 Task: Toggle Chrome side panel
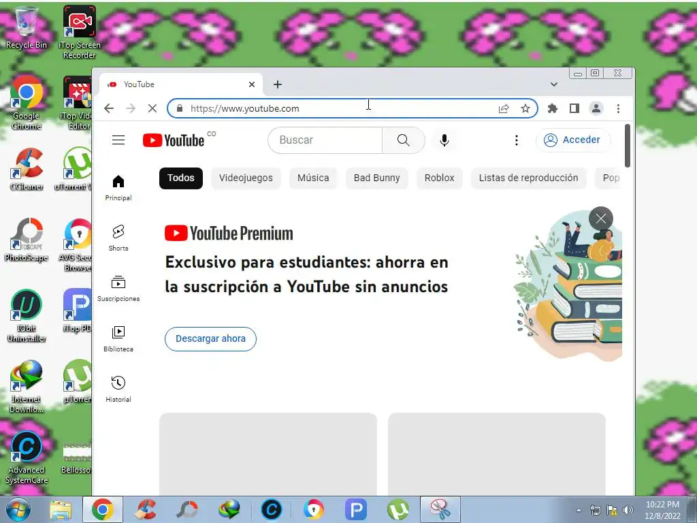coord(574,108)
